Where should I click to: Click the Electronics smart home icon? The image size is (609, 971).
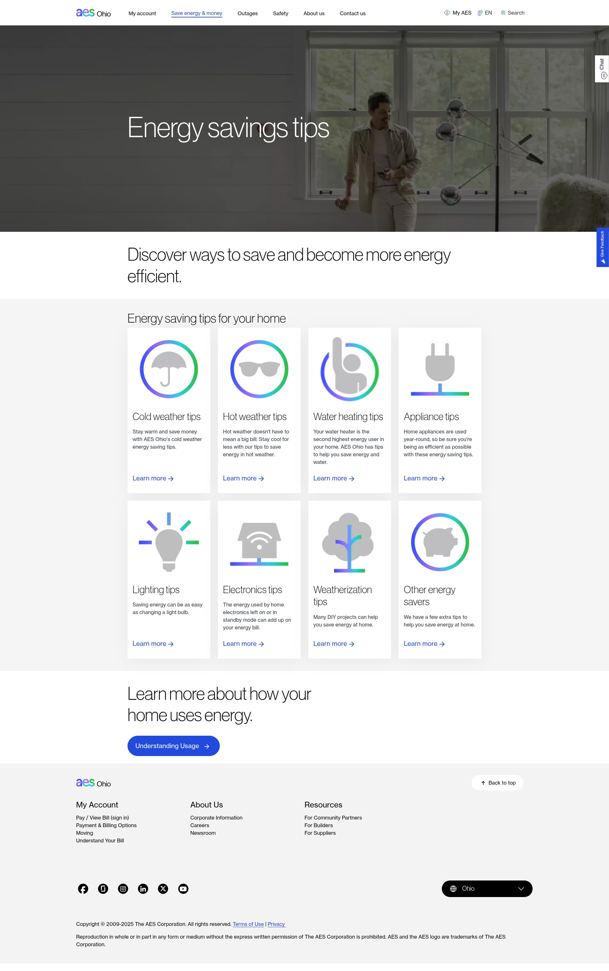pyautogui.click(x=259, y=544)
